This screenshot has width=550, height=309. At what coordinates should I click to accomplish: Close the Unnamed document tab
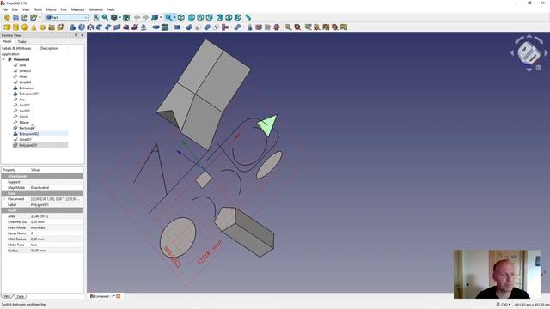pyautogui.click(x=119, y=296)
